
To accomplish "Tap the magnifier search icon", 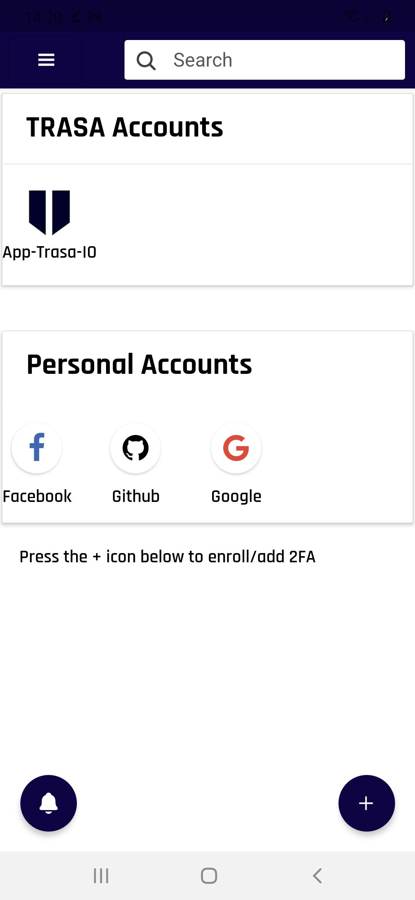I will coord(146,60).
